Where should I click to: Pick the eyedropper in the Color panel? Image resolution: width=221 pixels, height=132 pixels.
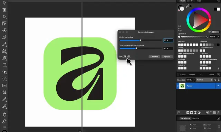[187, 6]
